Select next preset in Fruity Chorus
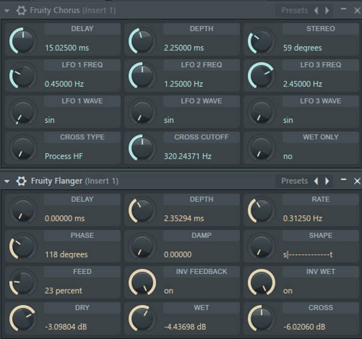The height and width of the screenshot is (339, 362). pos(327,10)
